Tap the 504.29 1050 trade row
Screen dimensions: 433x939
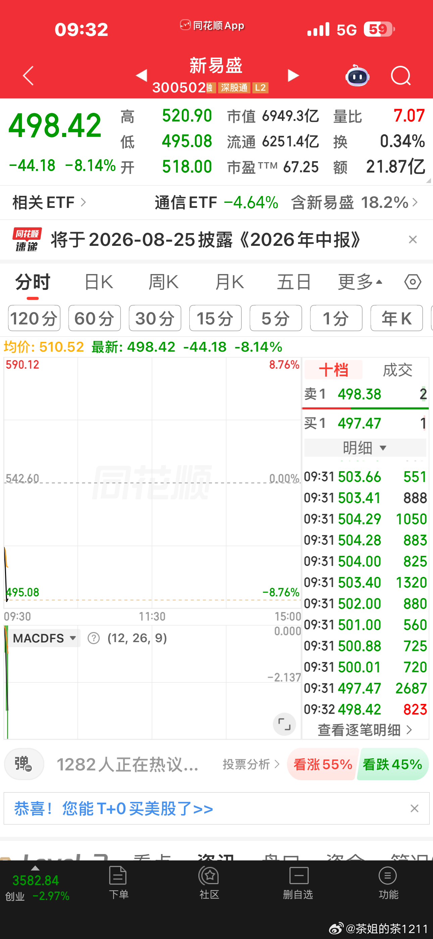[365, 519]
